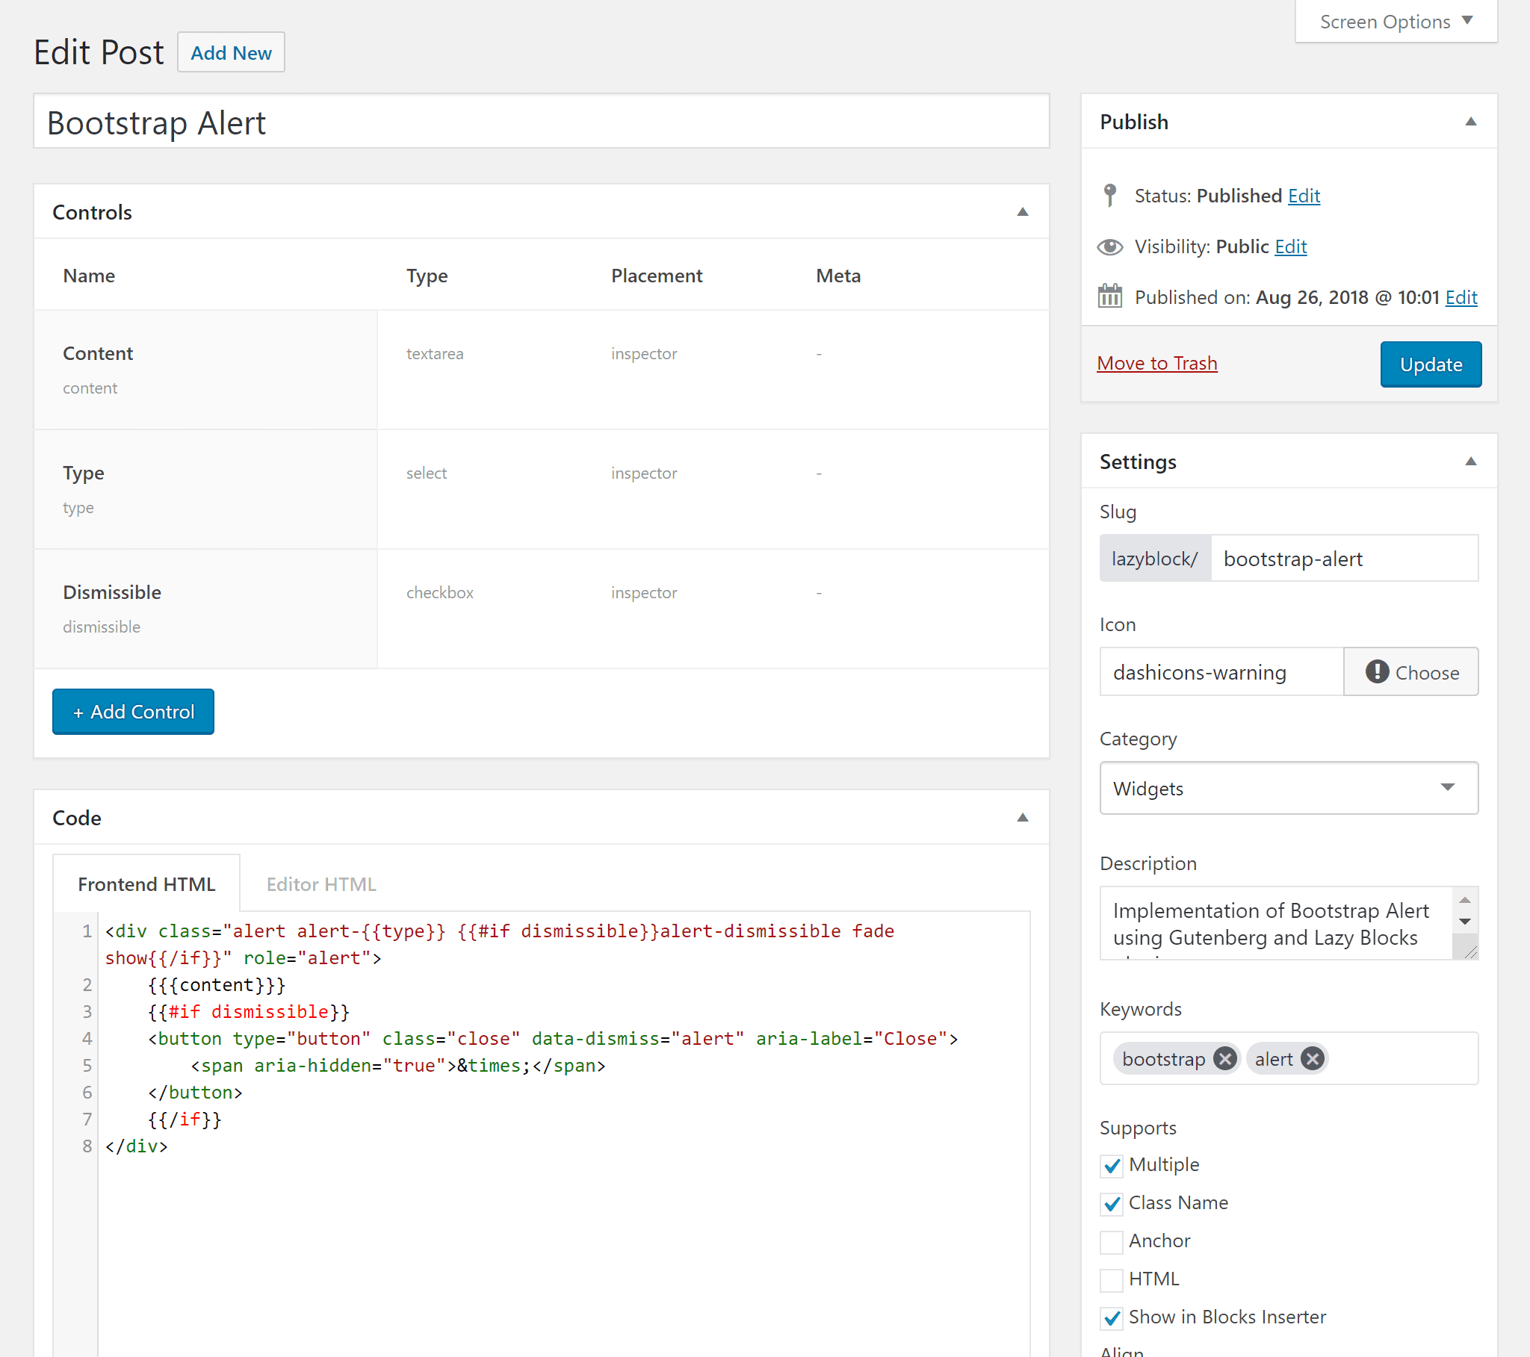The image size is (1530, 1357).
Task: Edit the post Status
Action: pyautogui.click(x=1303, y=196)
